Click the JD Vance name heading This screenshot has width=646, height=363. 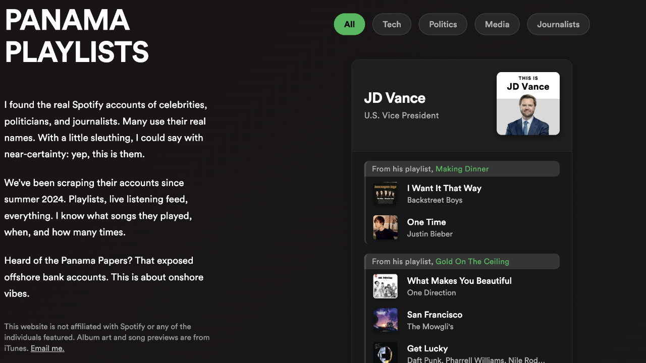(395, 98)
